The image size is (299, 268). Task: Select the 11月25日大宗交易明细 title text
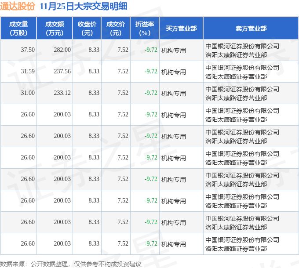84,7
